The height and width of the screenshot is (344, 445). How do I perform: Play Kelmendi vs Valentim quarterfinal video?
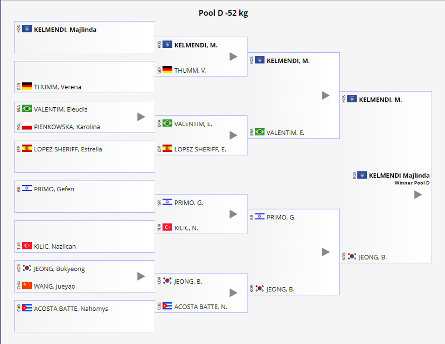pyautogui.click(x=326, y=95)
